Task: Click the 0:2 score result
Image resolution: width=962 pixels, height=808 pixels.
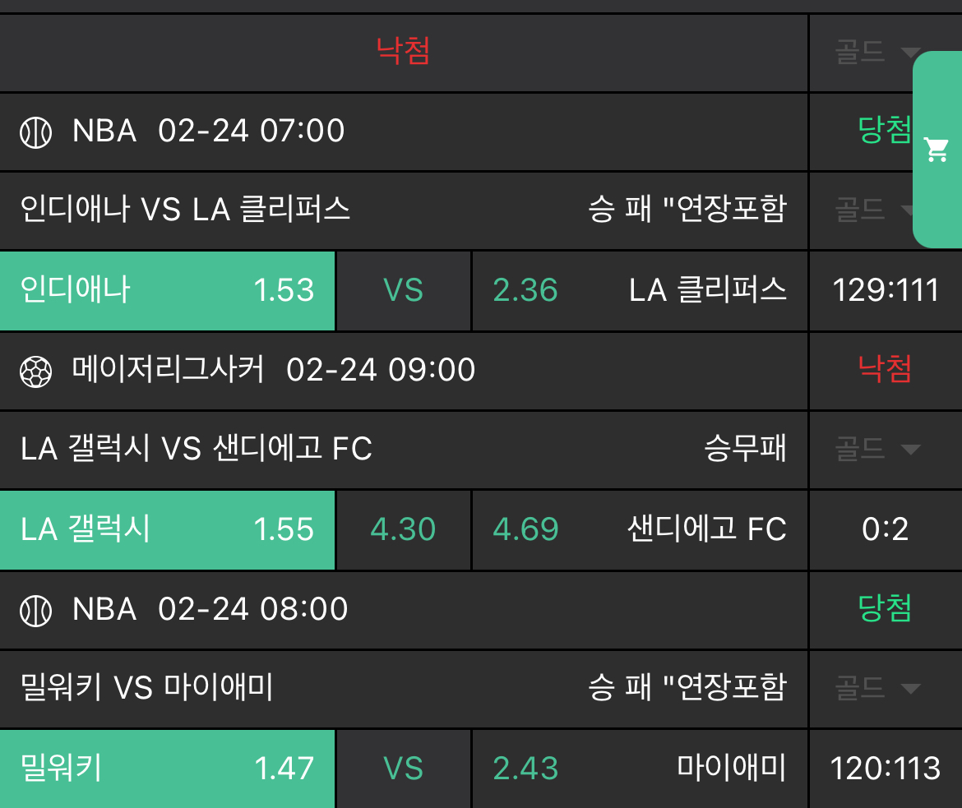Action: [x=886, y=529]
